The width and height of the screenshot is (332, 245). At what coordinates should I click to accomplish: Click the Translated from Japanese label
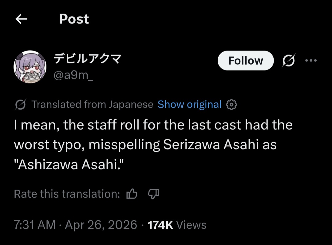pyautogui.click(x=92, y=104)
